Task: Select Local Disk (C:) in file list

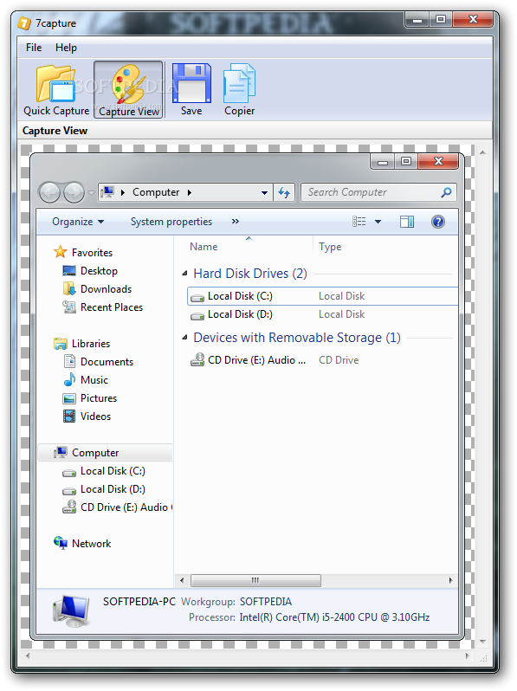Action: click(x=322, y=296)
